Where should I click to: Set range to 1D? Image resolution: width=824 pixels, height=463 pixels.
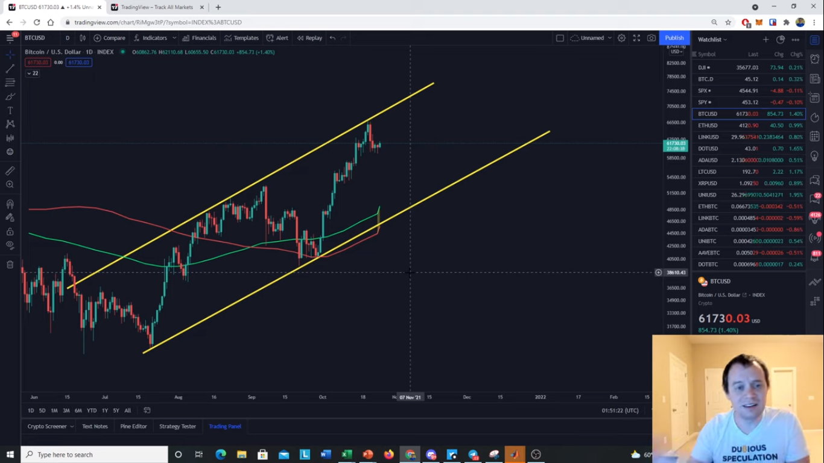31,411
